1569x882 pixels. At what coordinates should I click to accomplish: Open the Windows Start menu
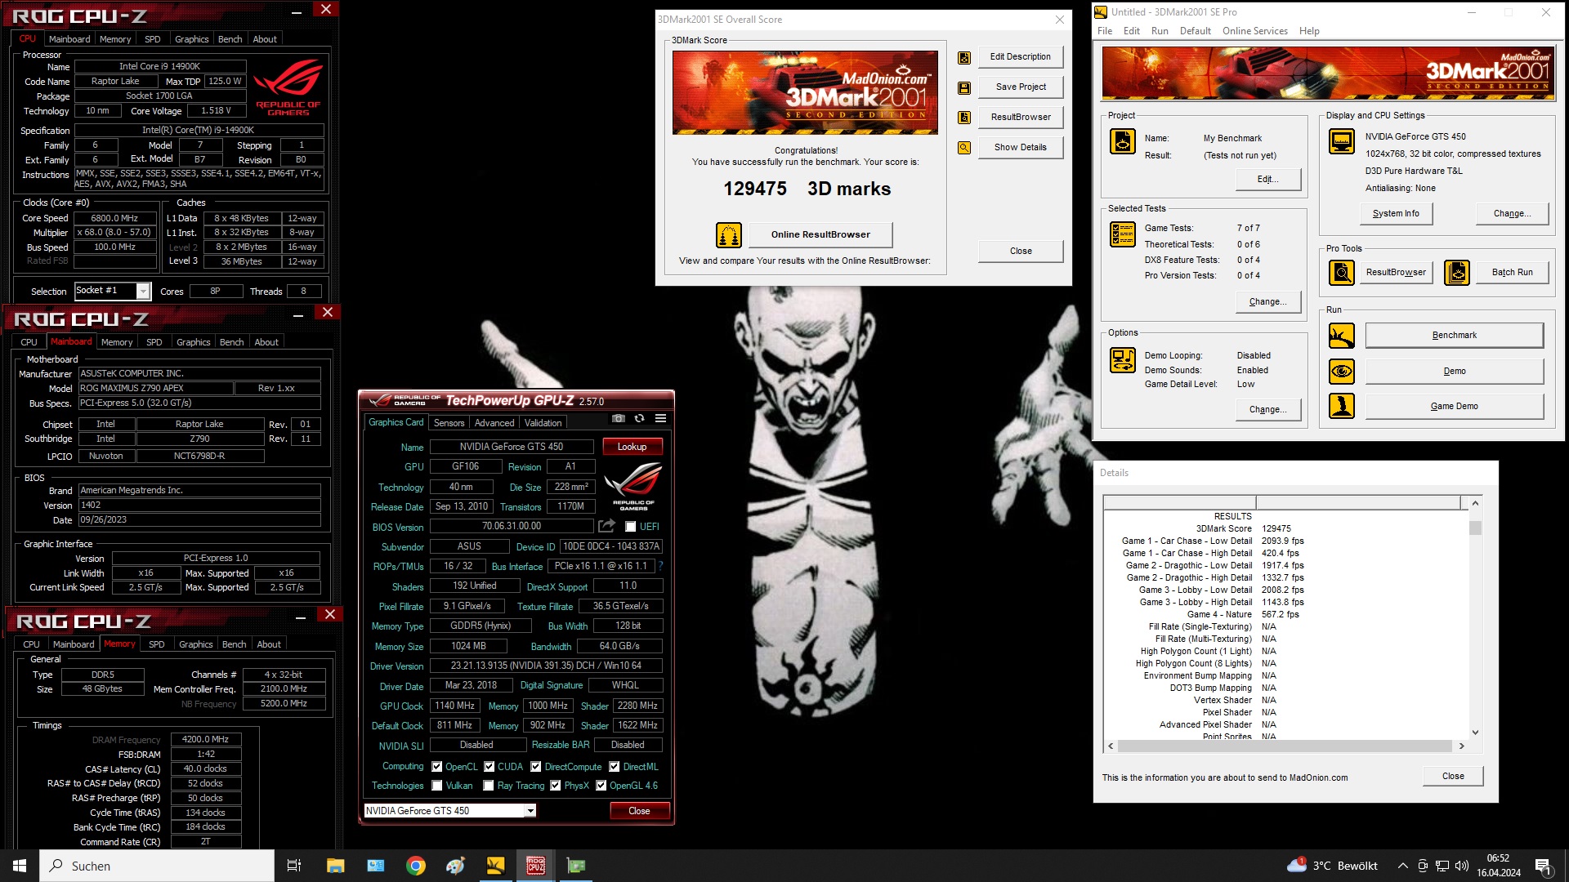point(20,866)
